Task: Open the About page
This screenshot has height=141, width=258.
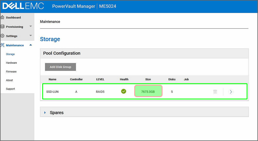Action: [9, 80]
